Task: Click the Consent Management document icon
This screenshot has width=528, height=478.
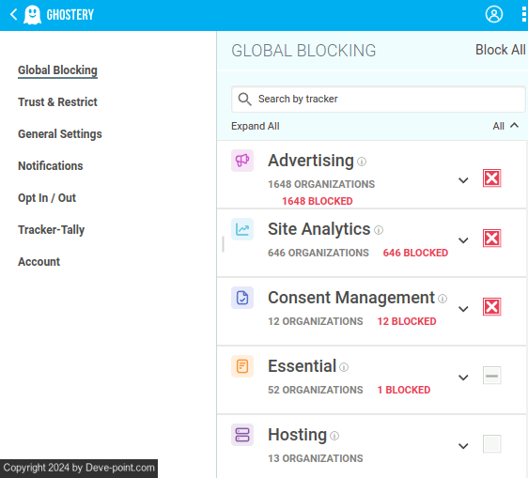Action: pos(242,298)
